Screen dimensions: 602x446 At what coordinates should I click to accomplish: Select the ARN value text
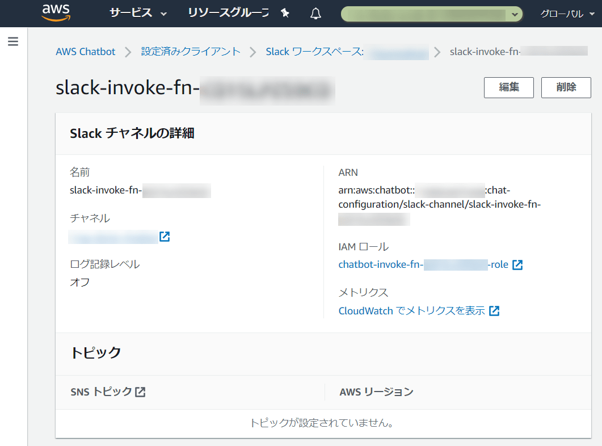(439, 205)
